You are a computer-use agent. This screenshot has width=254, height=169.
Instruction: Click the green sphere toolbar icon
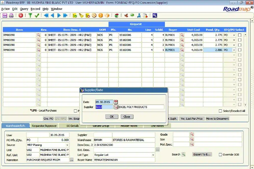(132, 15)
